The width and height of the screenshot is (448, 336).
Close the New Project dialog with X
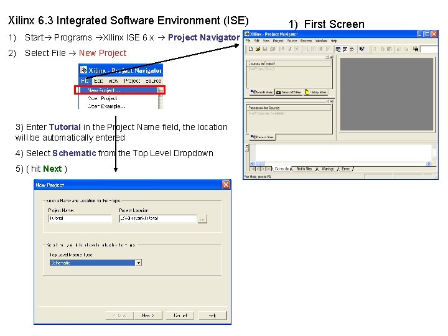226,185
